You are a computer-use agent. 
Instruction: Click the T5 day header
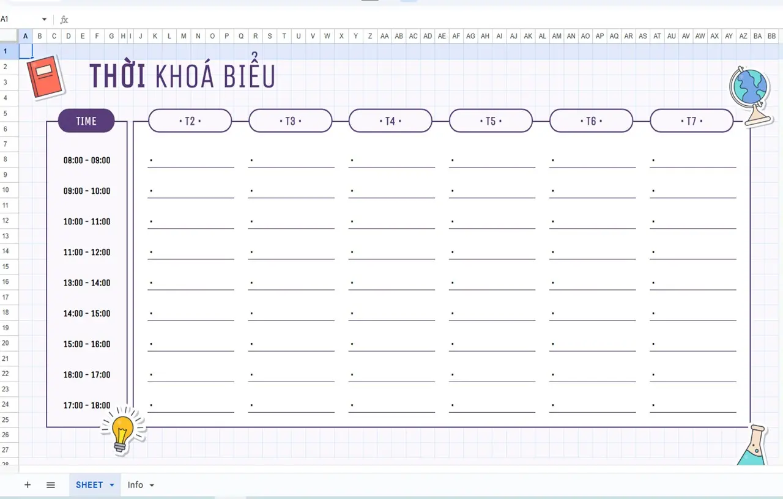pos(491,120)
